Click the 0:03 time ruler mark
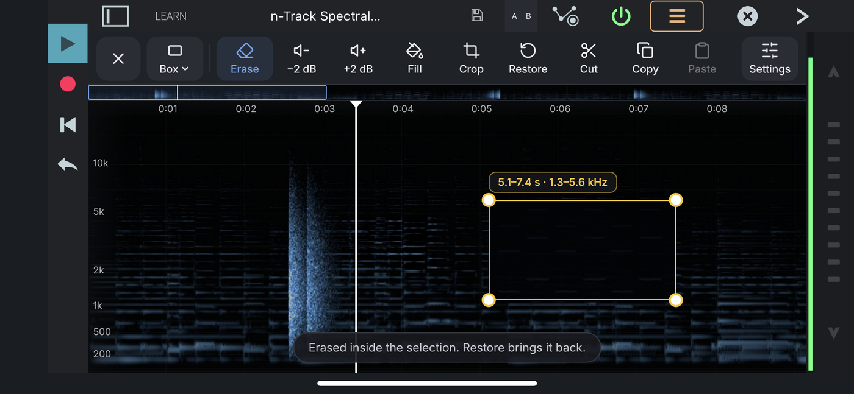854x394 pixels. [325, 109]
